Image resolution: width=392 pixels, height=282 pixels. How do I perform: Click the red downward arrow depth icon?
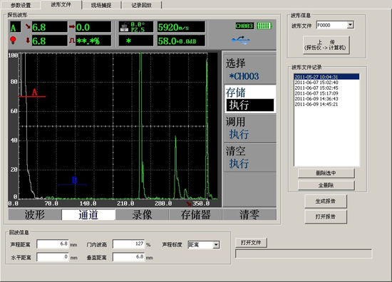(x=28, y=40)
